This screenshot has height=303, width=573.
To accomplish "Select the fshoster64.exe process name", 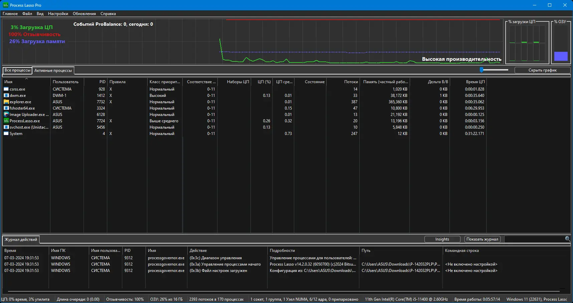I will point(22,108).
